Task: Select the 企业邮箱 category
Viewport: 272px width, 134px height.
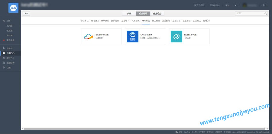Action: click(x=166, y=21)
